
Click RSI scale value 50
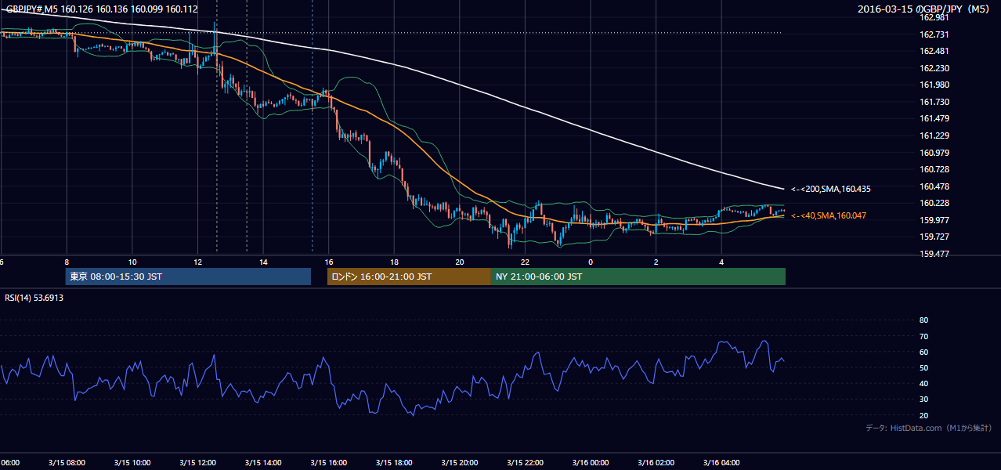923,367
